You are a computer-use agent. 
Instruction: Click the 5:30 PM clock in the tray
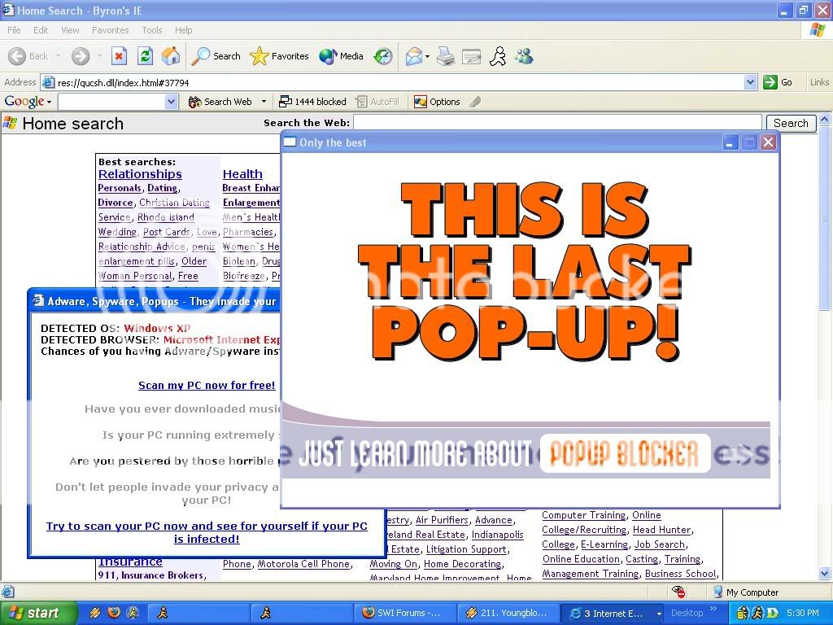[802, 613]
